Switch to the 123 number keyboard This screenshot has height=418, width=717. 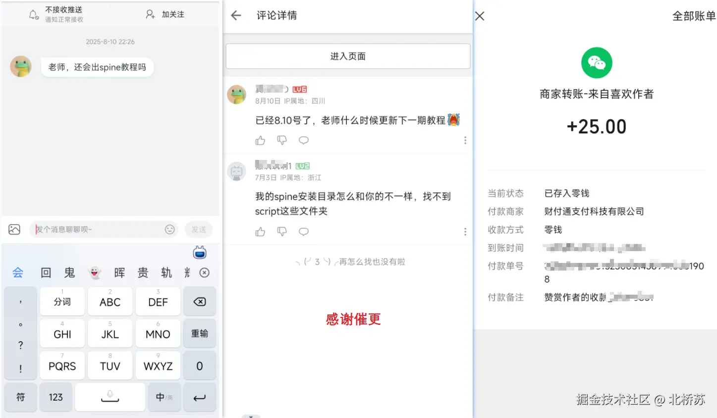[55, 397]
